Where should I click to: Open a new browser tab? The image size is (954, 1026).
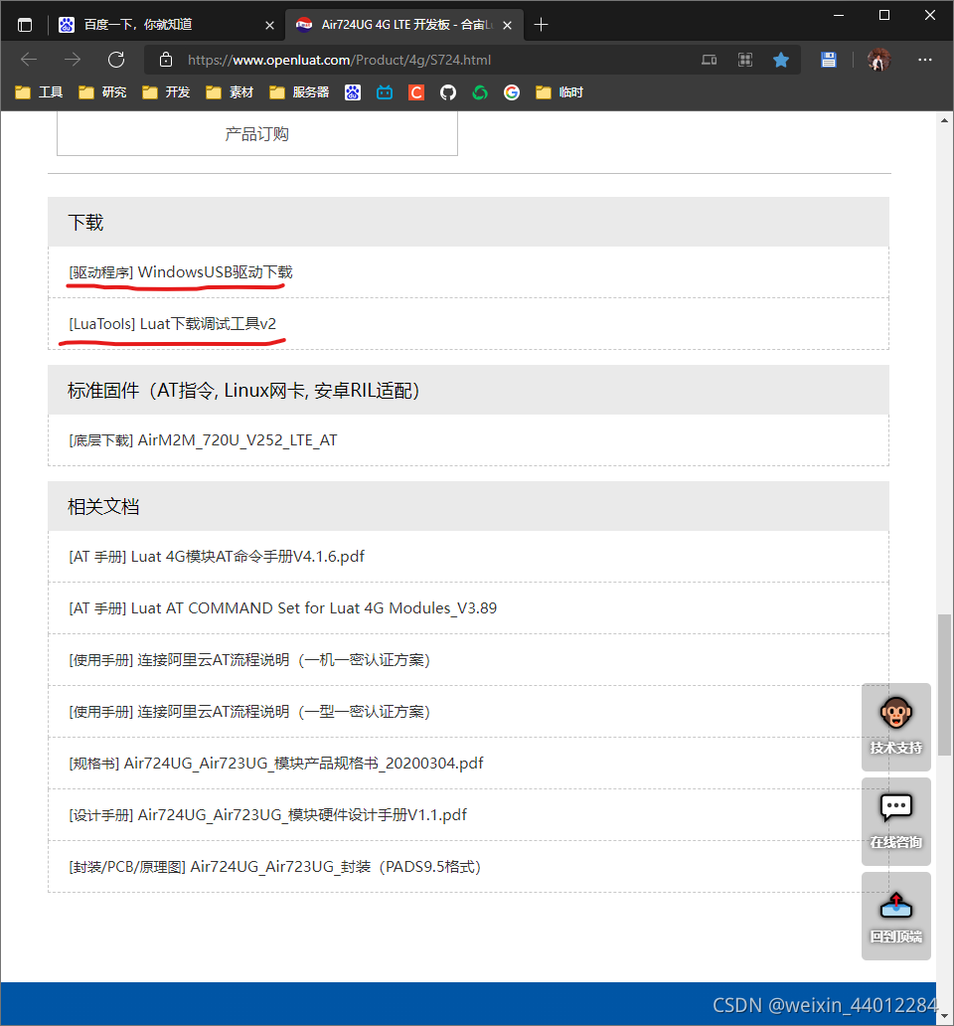(x=541, y=25)
